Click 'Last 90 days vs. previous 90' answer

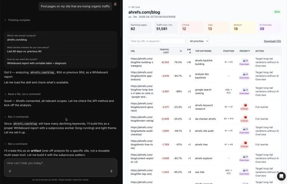pyautogui.click(x=24, y=52)
